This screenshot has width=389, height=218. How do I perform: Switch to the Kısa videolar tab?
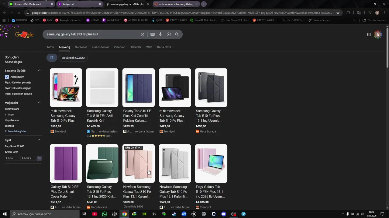(100, 47)
